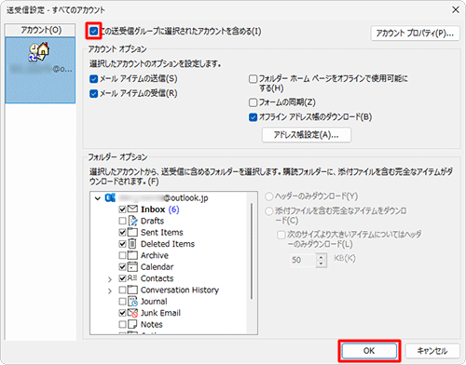Uncheck the Deleted Items checkbox
Image resolution: width=466 pixels, height=365 pixels.
click(122, 244)
